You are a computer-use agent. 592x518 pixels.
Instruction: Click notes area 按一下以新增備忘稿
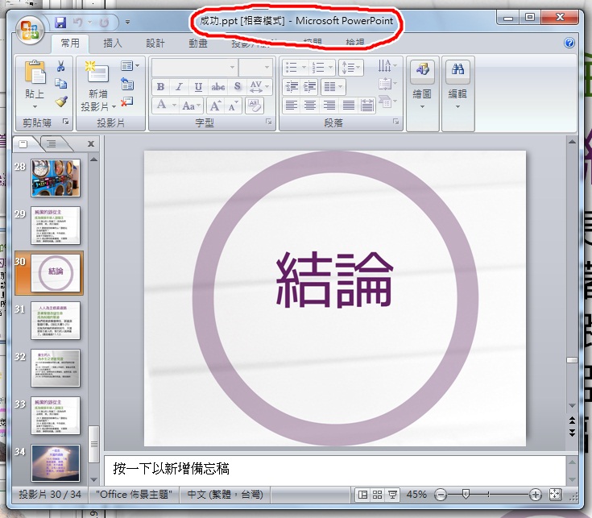pyautogui.click(x=171, y=470)
